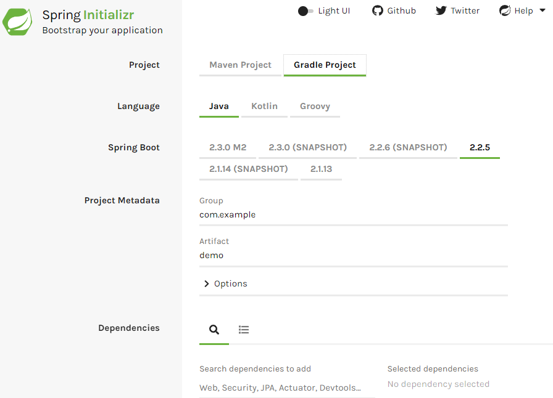Open the dependency search tab magnifier icon

[x=214, y=330]
